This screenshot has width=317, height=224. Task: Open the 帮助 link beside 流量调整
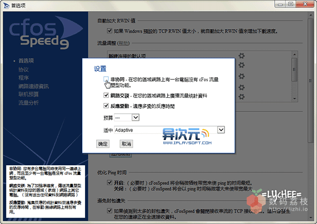123,43
